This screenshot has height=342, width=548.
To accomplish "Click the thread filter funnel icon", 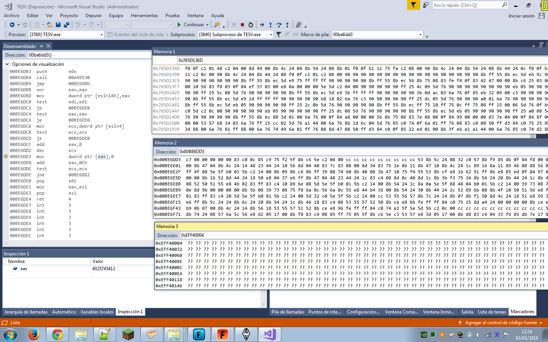I will (279, 35).
